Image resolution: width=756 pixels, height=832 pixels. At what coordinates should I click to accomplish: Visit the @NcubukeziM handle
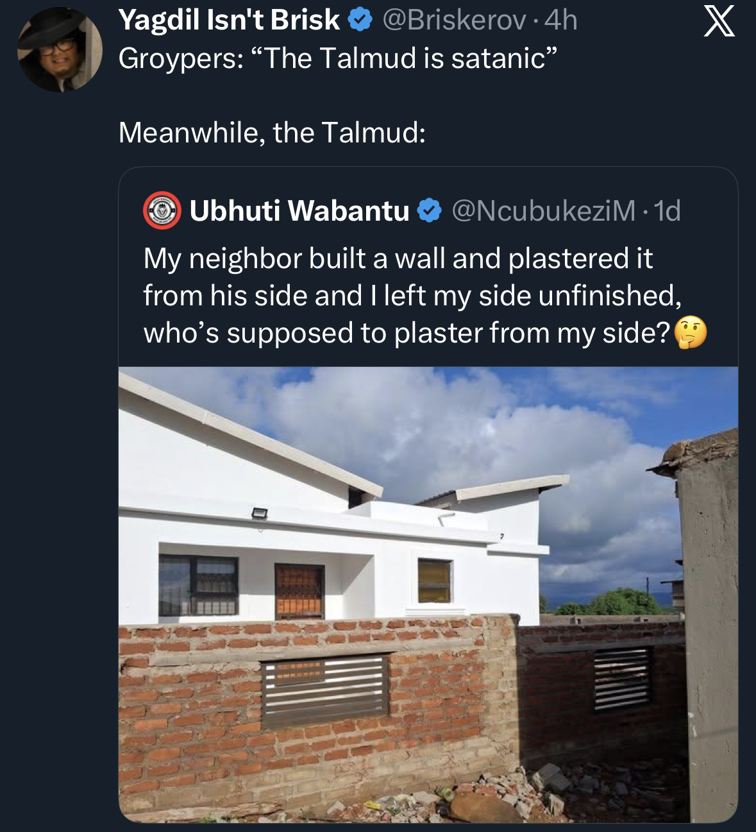click(544, 210)
